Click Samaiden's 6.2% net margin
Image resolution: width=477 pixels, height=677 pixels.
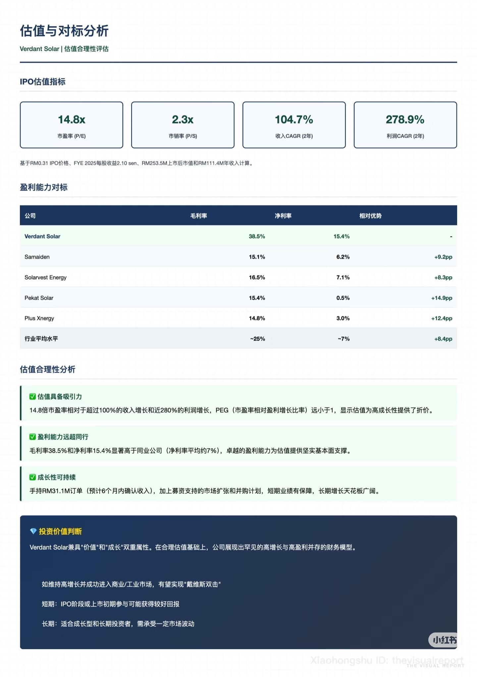click(x=343, y=257)
